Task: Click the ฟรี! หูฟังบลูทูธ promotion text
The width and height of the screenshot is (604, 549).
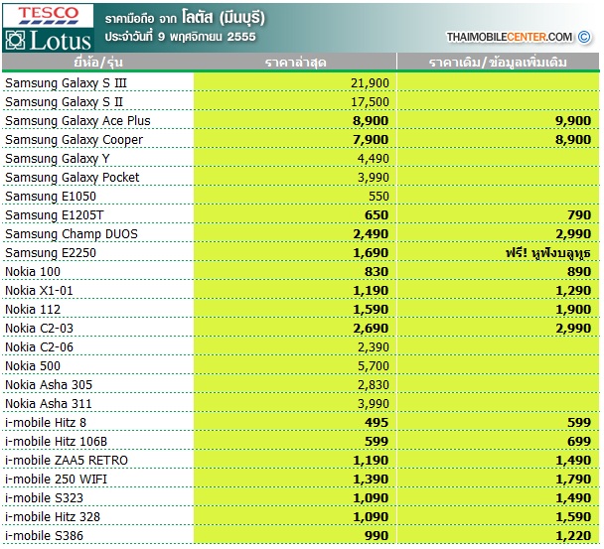Action: [x=548, y=253]
